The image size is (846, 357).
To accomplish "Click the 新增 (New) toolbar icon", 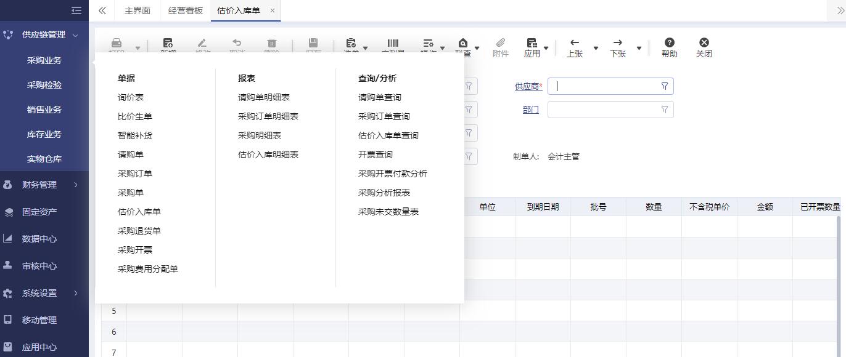I will click(x=168, y=44).
